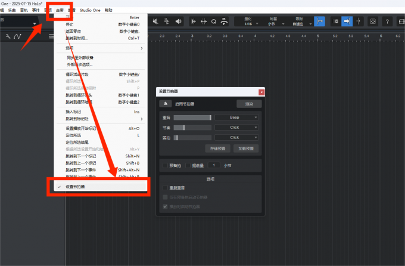Click the mute tool icon in toolbar
The height and width of the screenshot is (266, 405).
[x=155, y=21]
